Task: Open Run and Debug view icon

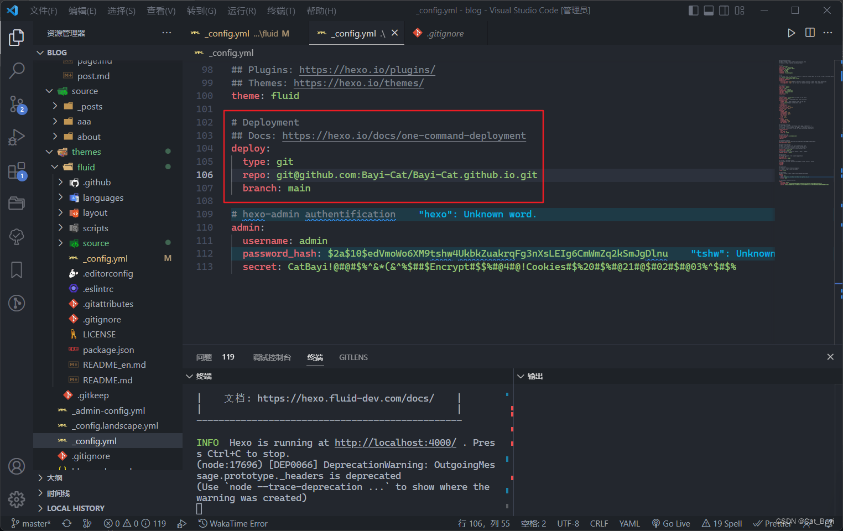Action: coord(17,137)
